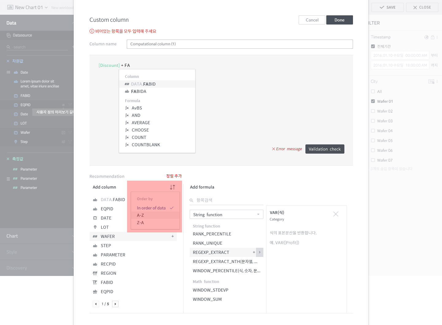Check the Wafer 02 checkbox
The width and height of the screenshot is (442, 325).
tap(373, 111)
